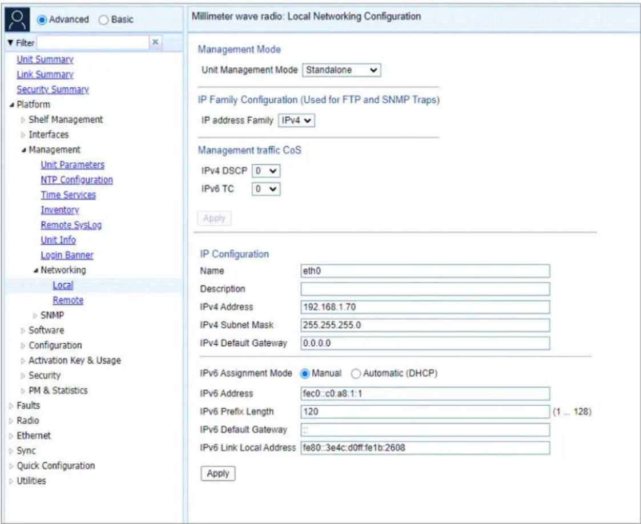The image size is (641, 524).
Task: Click the IPv6 Link Local Address field
Action: pos(425,448)
